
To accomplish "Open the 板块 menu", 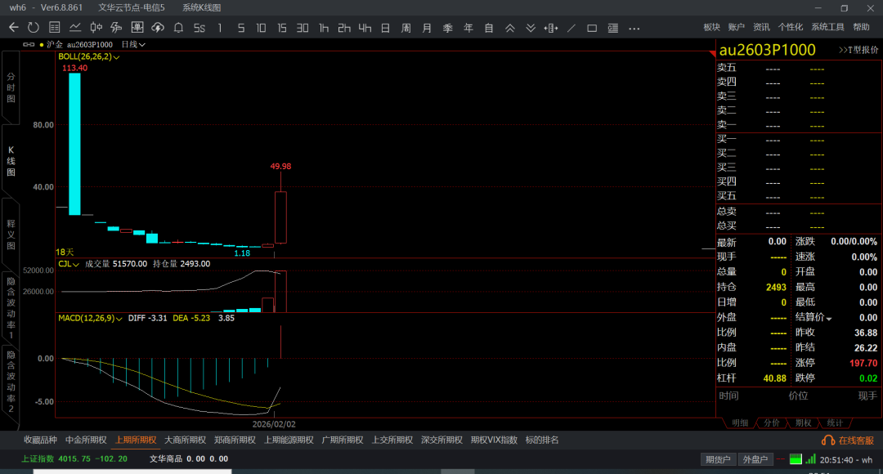I will coord(712,27).
